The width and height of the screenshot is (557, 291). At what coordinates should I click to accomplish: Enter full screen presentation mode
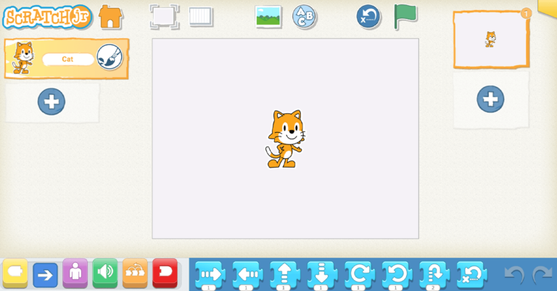tap(164, 17)
